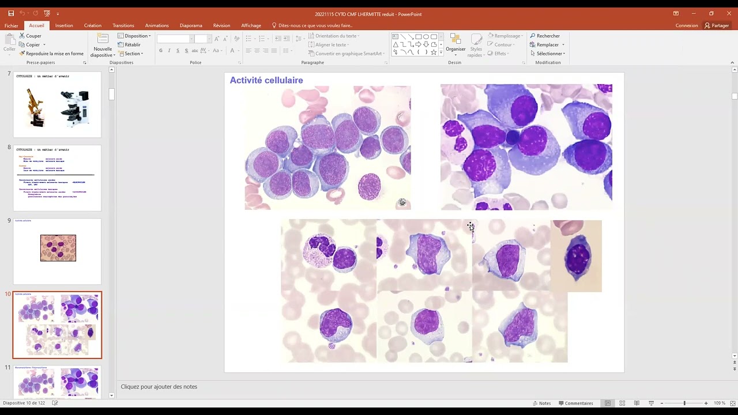Toggle italic formatting
This screenshot has height=415, width=738.
[169, 51]
